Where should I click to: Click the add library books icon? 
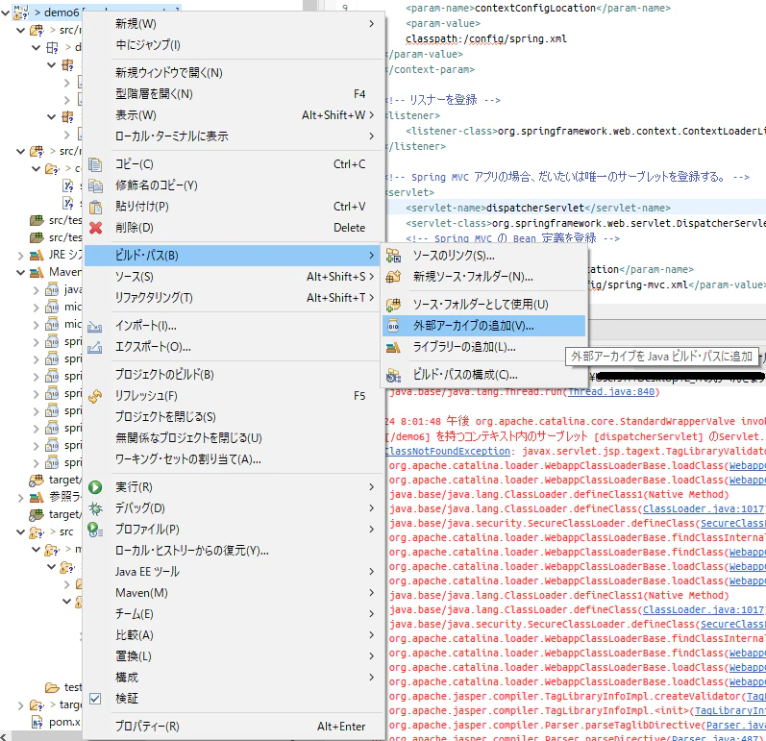pos(393,347)
